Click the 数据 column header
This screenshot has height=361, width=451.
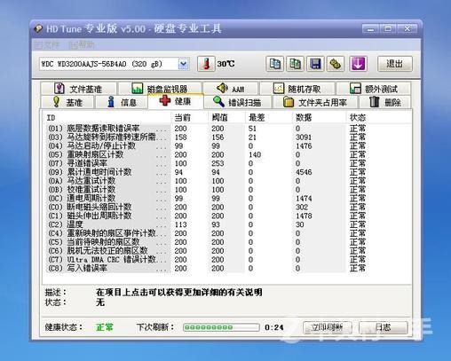click(x=319, y=117)
